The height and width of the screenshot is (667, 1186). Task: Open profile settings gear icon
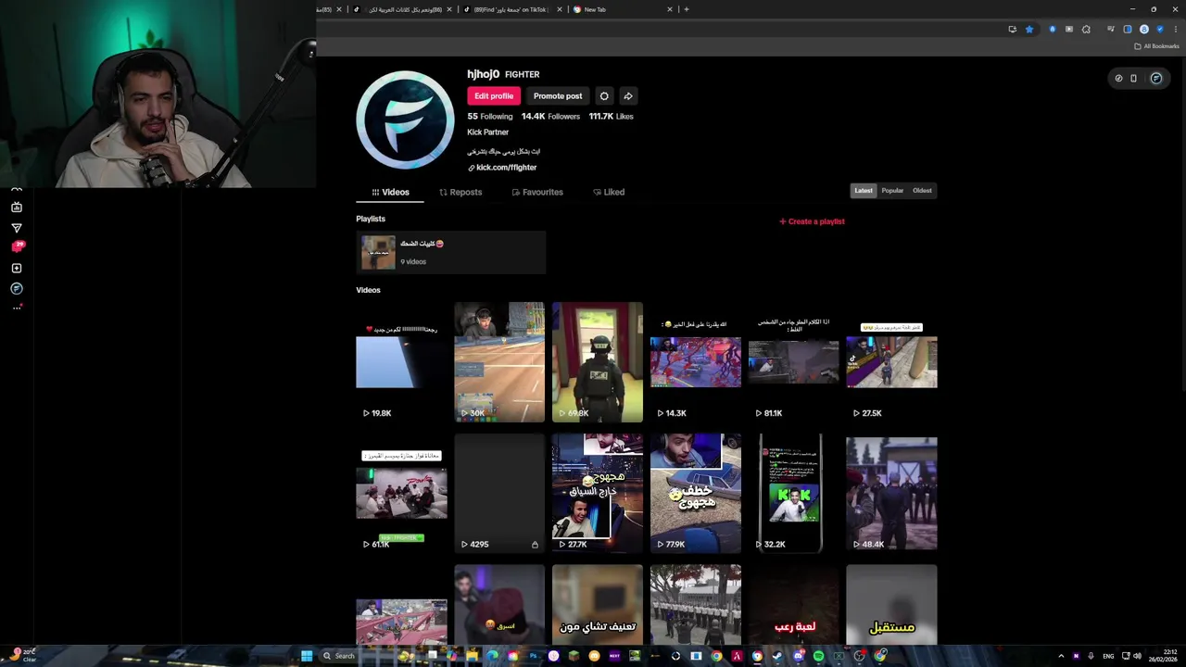604,95
